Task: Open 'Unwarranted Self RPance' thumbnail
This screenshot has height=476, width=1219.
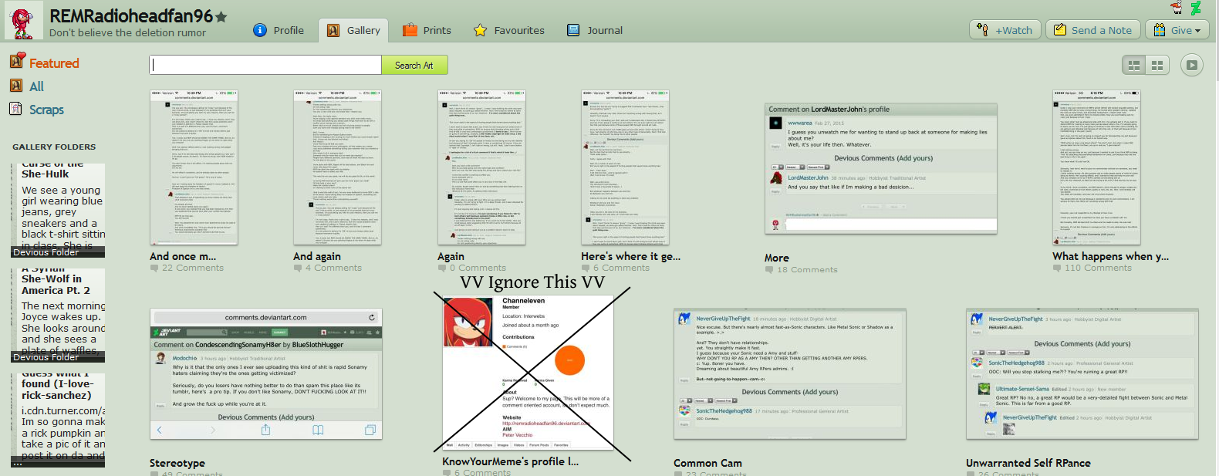Action: point(1082,374)
